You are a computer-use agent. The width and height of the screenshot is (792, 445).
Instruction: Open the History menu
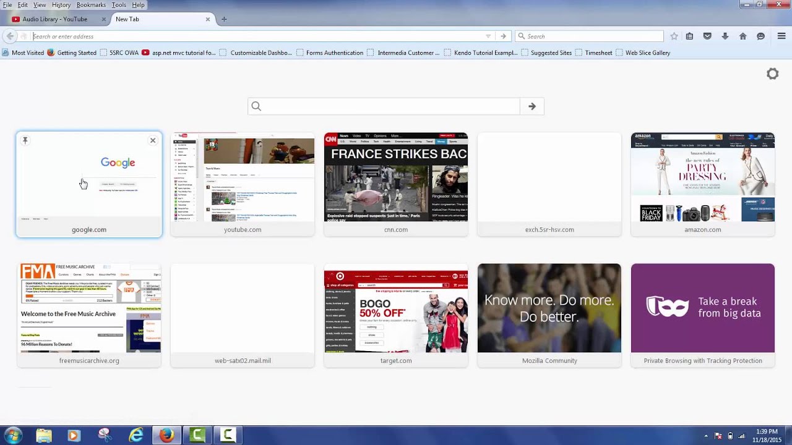61,5
